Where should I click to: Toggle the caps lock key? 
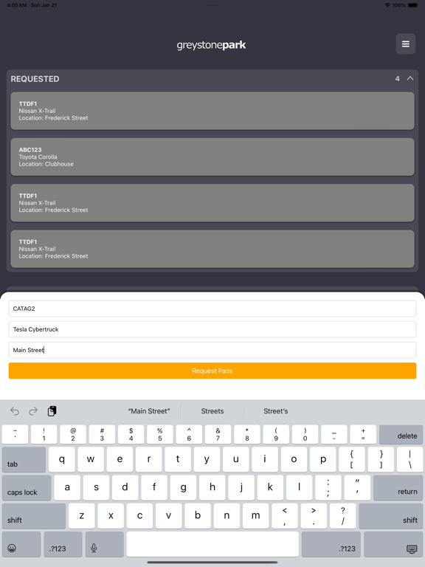[x=27, y=488]
